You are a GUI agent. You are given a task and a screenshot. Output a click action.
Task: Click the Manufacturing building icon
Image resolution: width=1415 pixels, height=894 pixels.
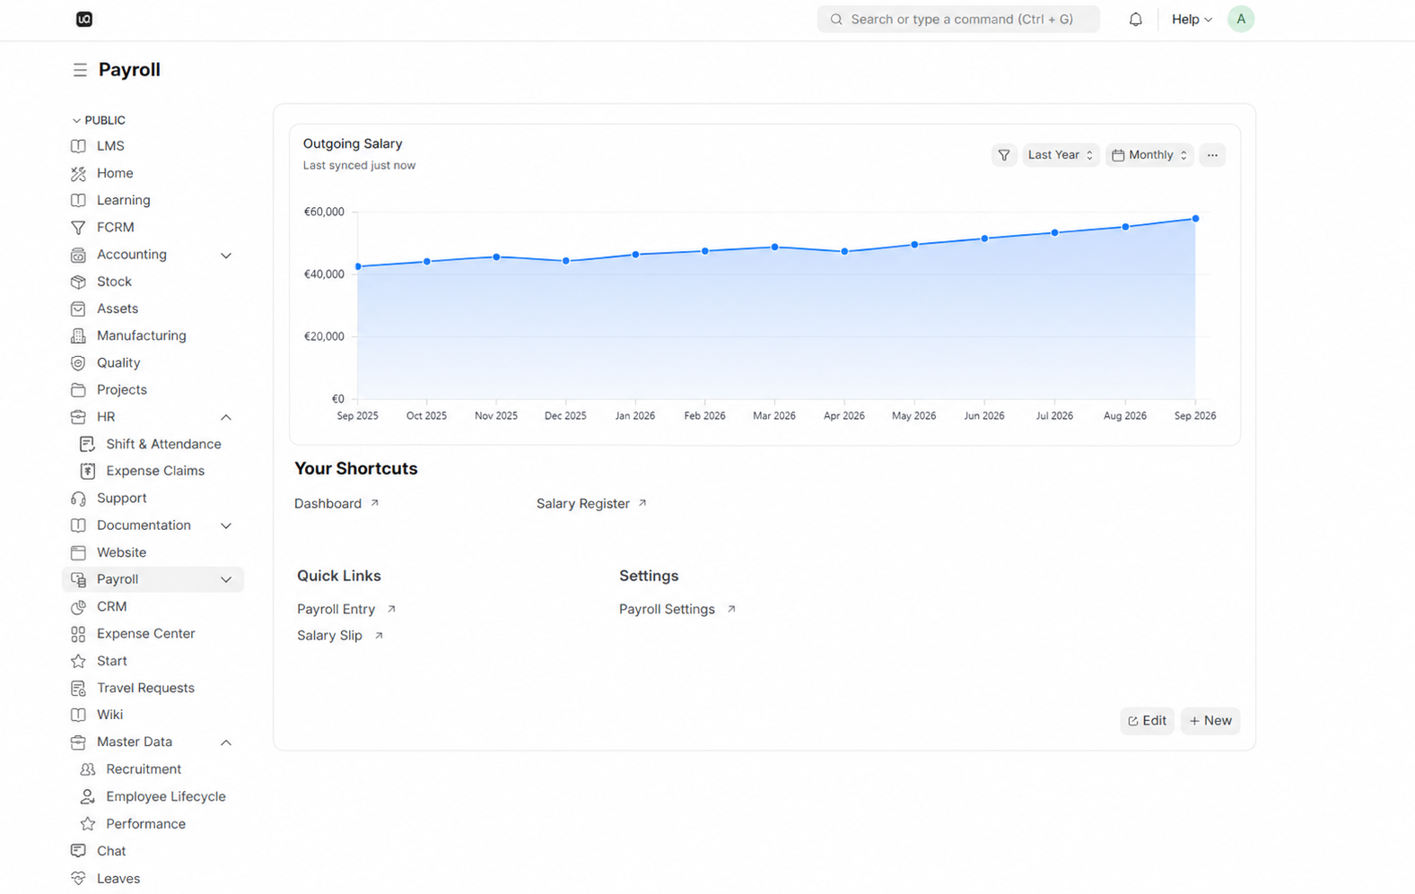tap(78, 335)
